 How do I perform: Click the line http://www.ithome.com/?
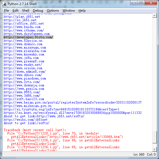(24, 30)
